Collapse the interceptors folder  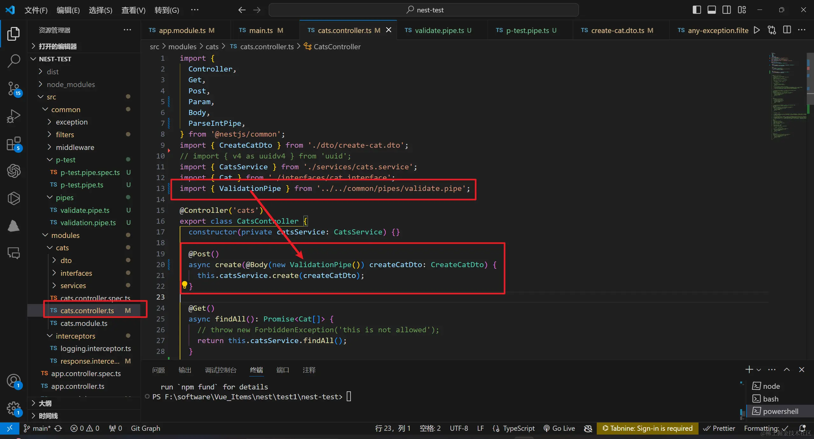(75, 336)
